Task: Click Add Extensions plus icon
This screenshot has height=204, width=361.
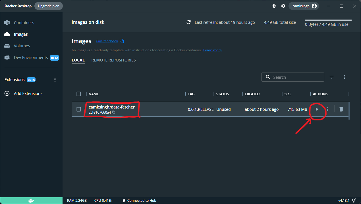Action: coord(7,93)
